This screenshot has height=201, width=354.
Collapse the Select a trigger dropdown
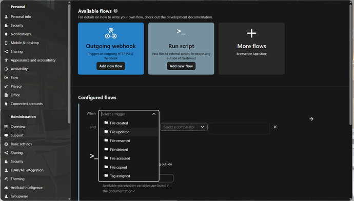(x=154, y=114)
